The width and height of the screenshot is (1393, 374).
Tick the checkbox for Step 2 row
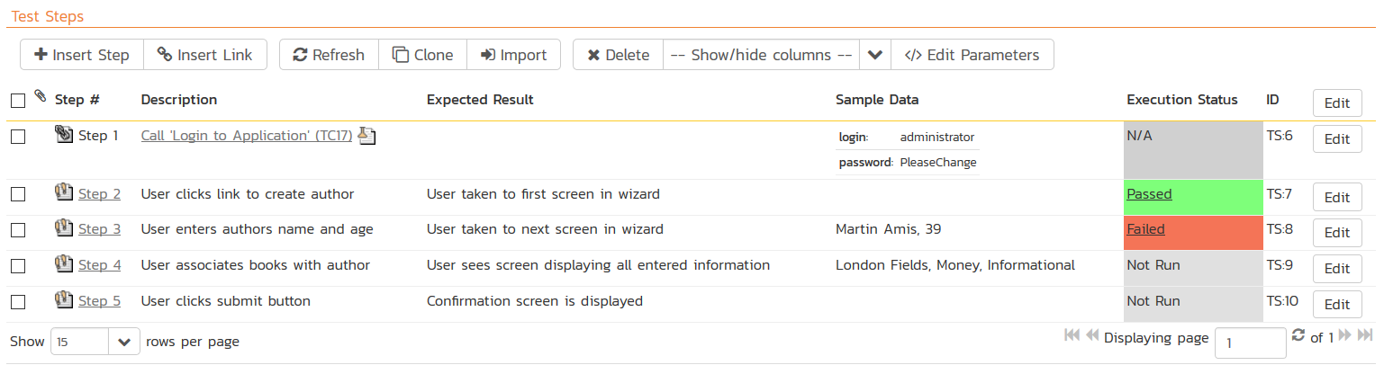18,194
